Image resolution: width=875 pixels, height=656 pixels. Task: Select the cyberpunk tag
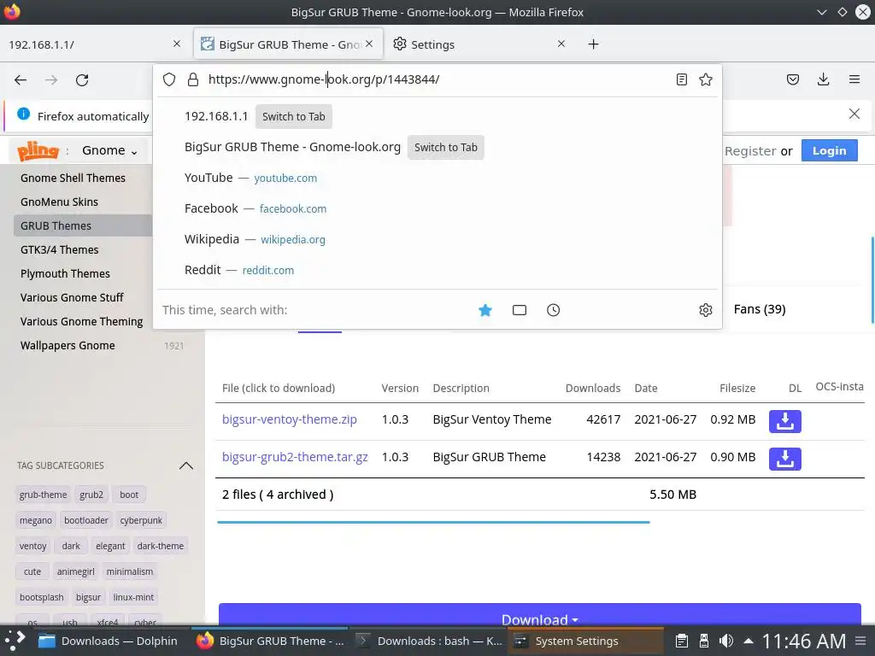(141, 520)
